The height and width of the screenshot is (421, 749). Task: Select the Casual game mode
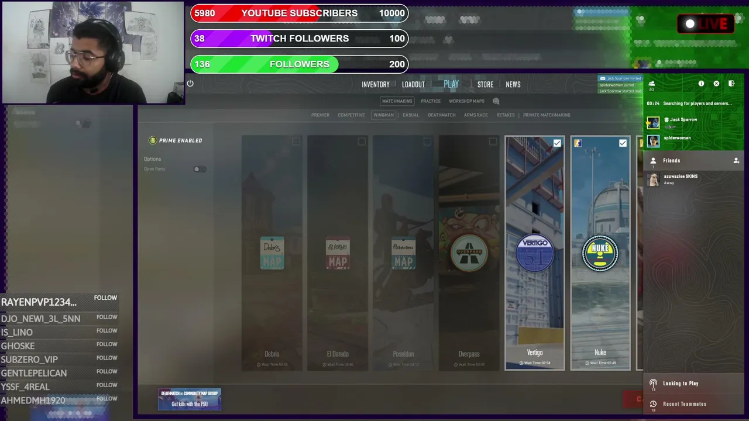411,115
